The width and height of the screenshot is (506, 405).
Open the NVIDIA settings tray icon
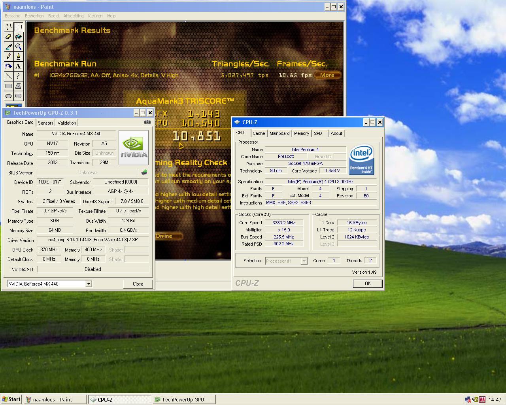point(475,399)
